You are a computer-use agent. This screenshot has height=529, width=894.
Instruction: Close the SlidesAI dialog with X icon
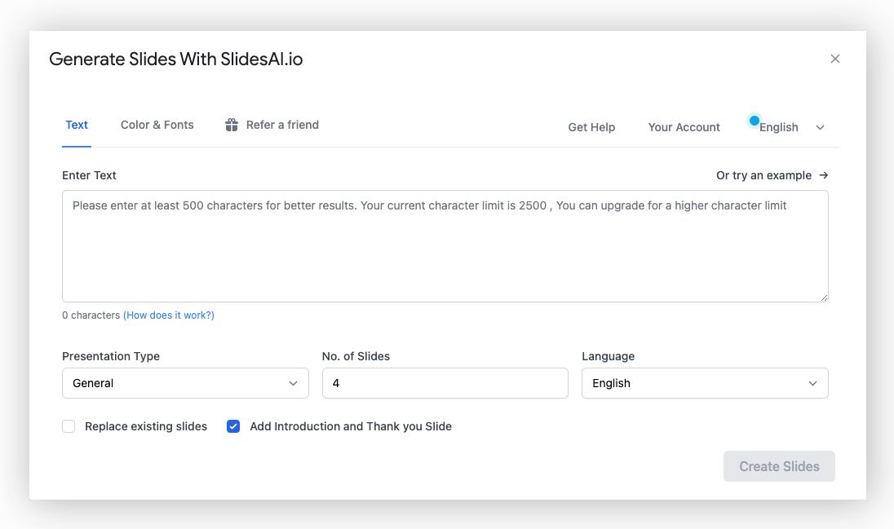pos(834,59)
